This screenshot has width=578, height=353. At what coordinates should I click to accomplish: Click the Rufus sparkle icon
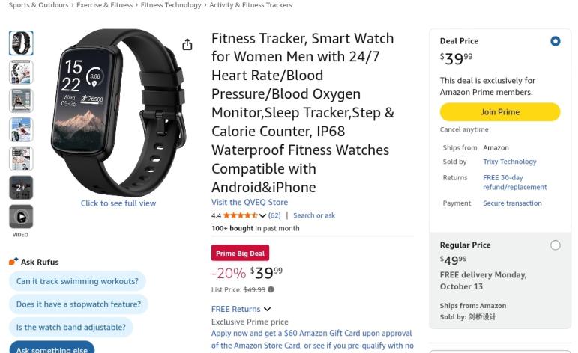tap(13, 261)
